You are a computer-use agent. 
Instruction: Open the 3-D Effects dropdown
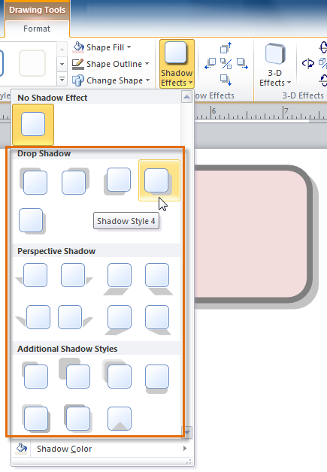tap(275, 65)
